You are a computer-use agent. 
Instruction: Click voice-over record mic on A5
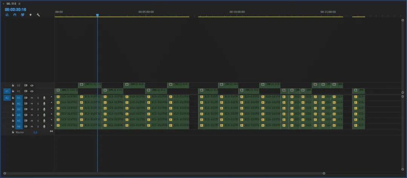coord(44,120)
